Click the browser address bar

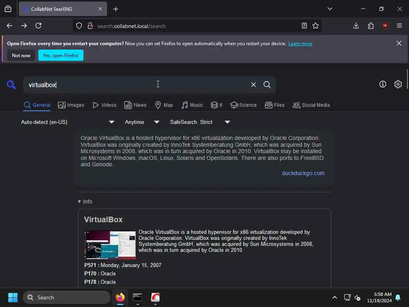[x=197, y=26]
